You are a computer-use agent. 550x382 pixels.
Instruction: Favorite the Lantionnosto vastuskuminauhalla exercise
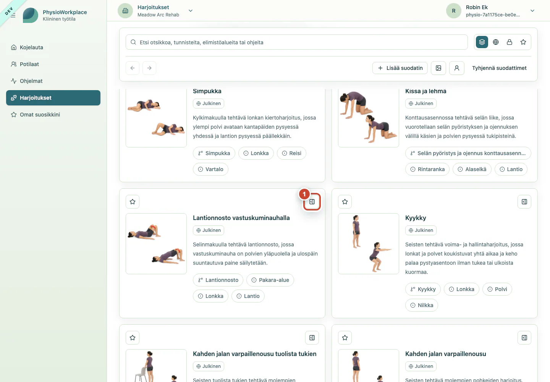133,202
